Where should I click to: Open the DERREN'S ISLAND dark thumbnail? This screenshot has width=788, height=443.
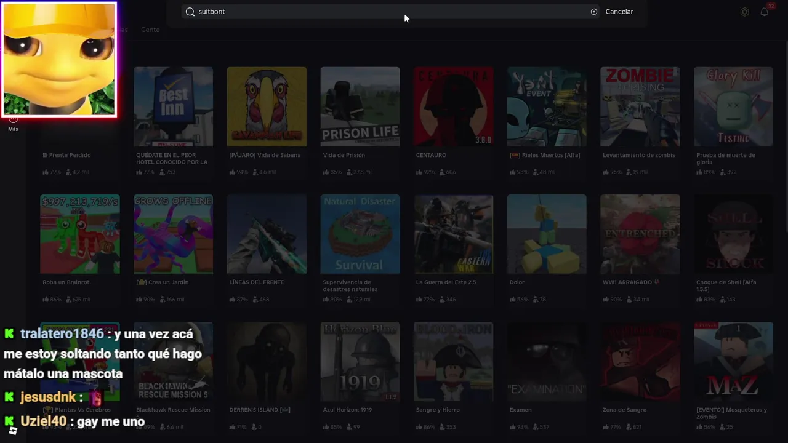(267, 361)
